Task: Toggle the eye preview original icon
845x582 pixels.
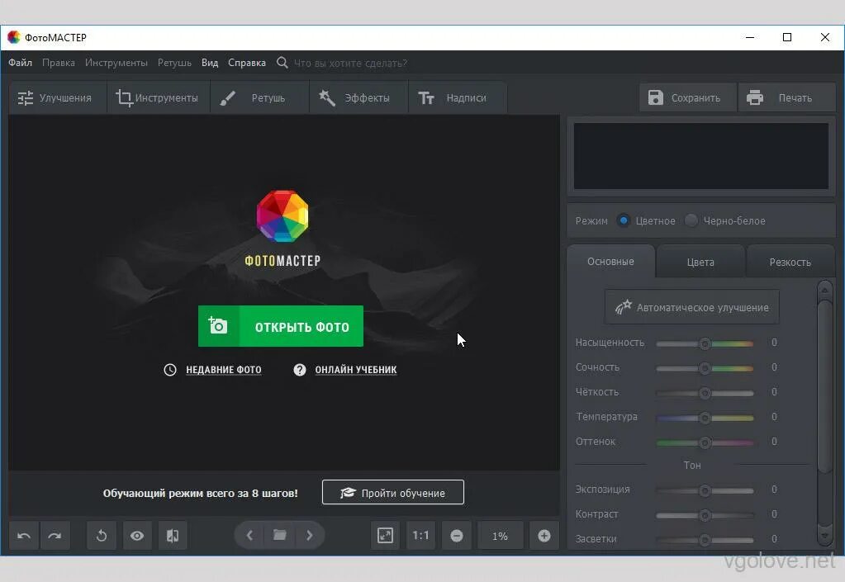Action: point(137,536)
